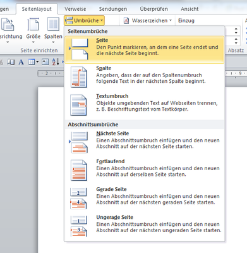247x253 pixels.
Task: Click the lower indent spinner control
Action: click(236, 40)
